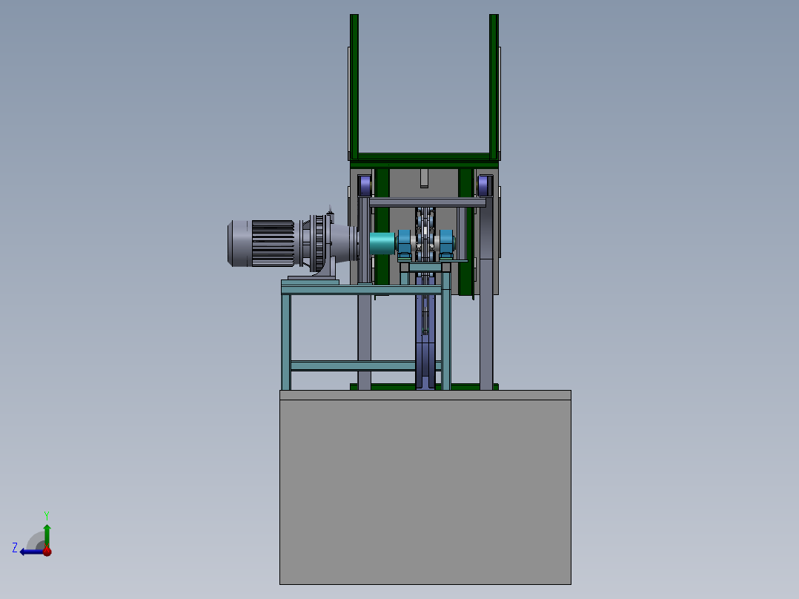Image resolution: width=799 pixels, height=599 pixels.
Task: Click the blue Z axis arrow on the triad
Action: point(30,552)
